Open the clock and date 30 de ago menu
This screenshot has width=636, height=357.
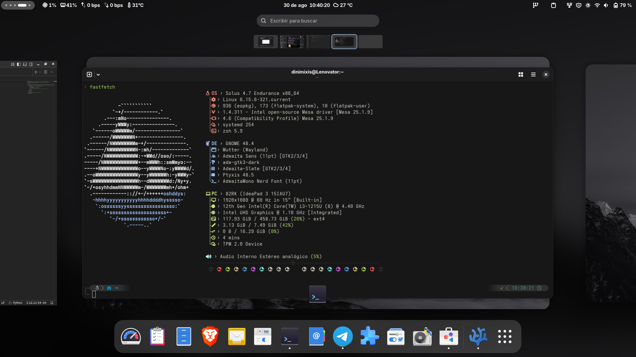(x=306, y=5)
